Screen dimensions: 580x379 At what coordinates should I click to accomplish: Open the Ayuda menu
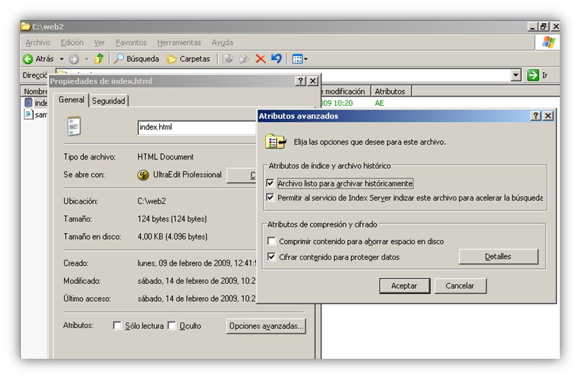point(222,43)
